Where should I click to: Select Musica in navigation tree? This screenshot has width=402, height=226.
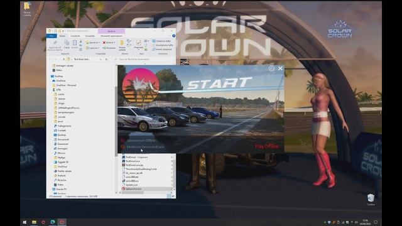pos(59,153)
